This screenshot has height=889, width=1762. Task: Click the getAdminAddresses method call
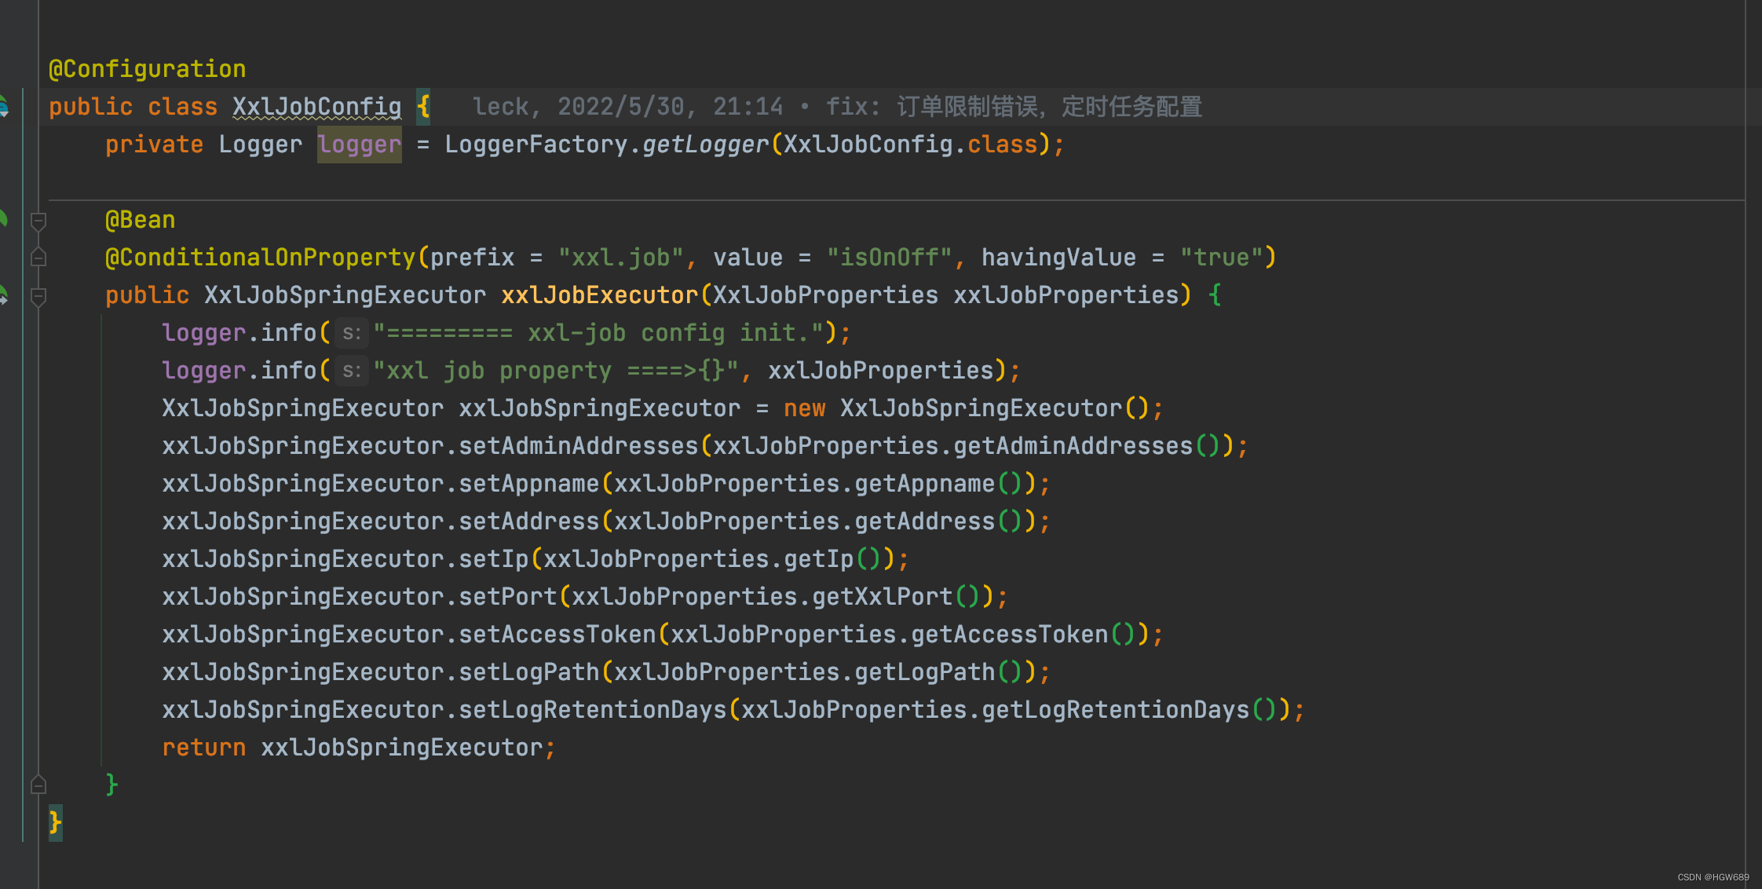pos(1073,446)
